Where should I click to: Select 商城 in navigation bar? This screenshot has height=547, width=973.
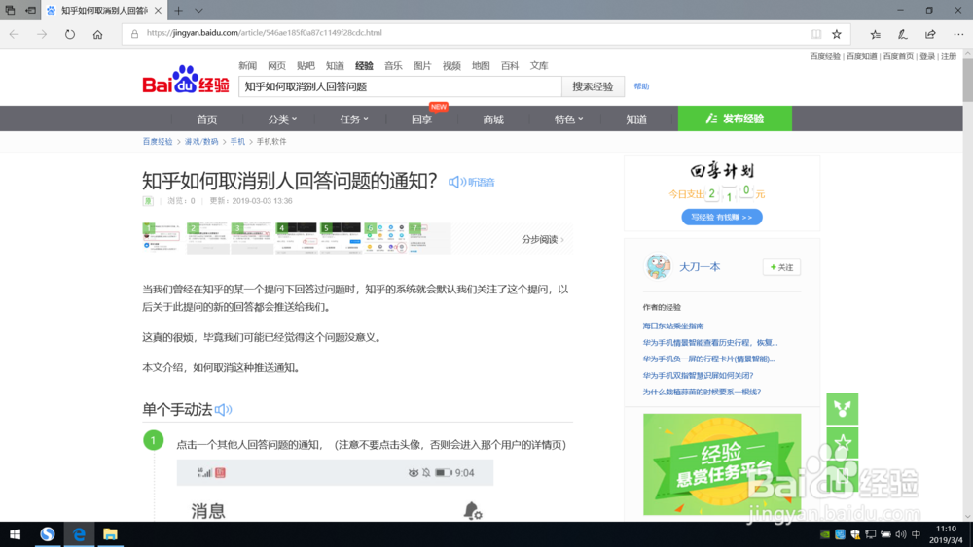click(493, 119)
